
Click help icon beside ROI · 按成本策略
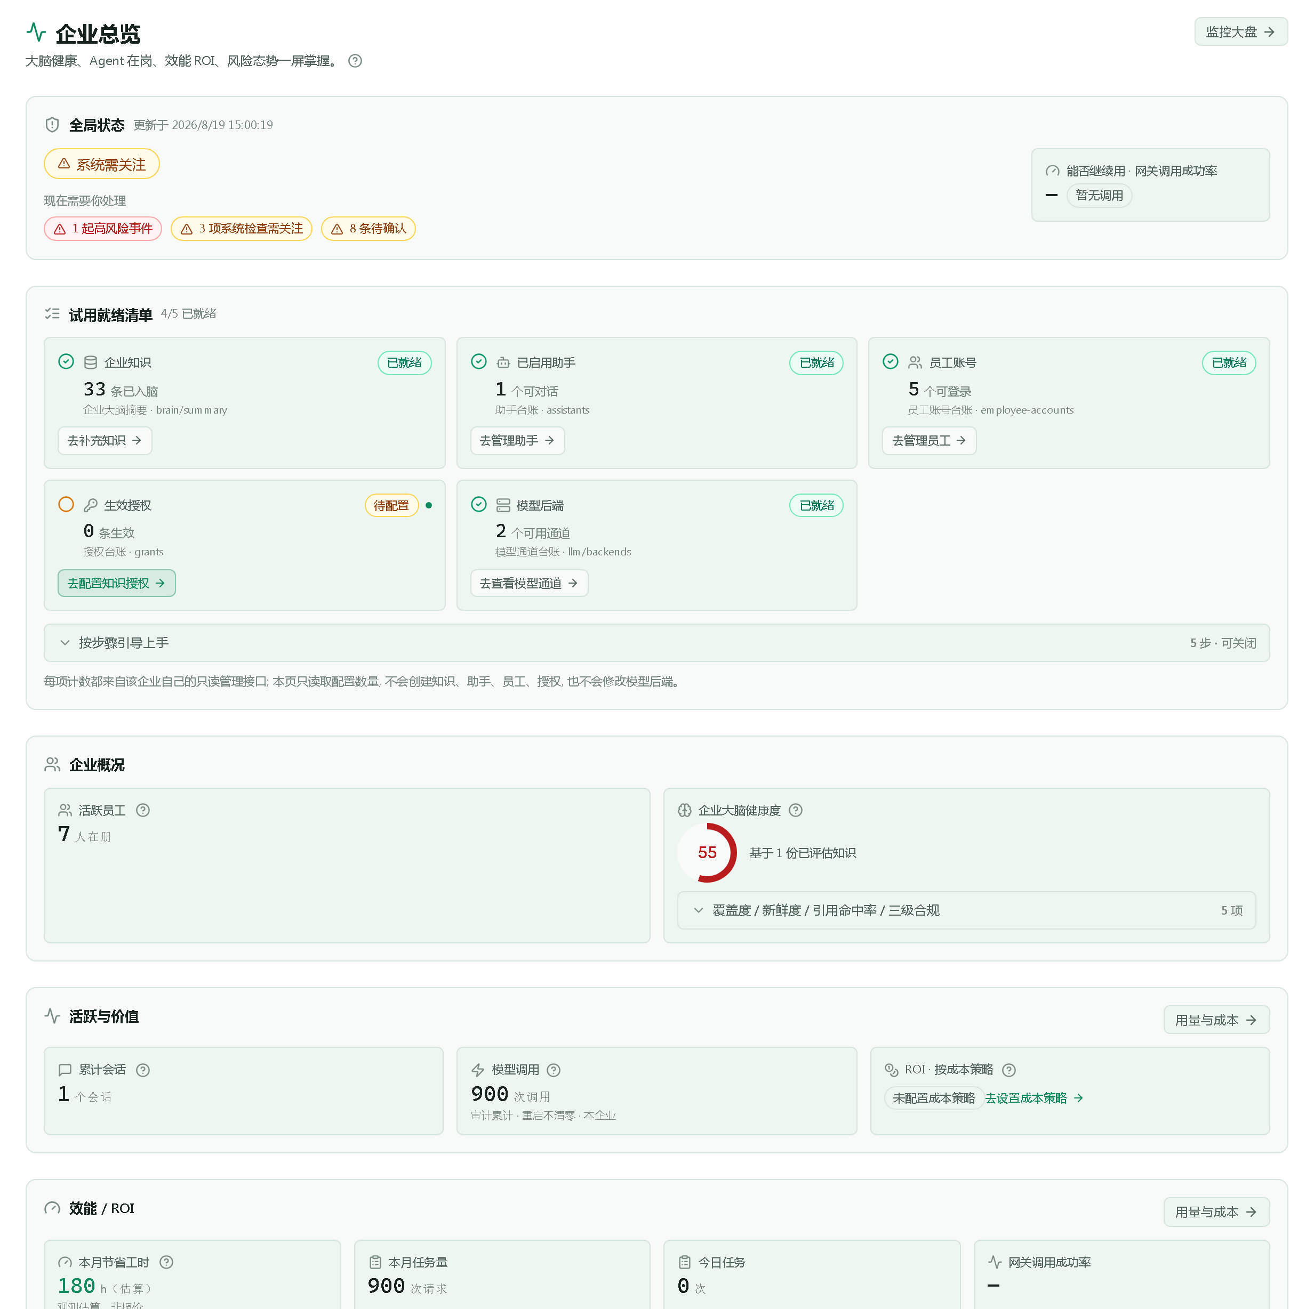(1009, 1070)
